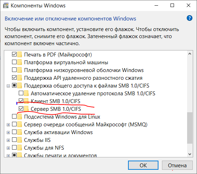The width and height of the screenshot is (197, 174).
Task: Click the folder icon of Платформа виртуальной машины
Action: [19, 62]
